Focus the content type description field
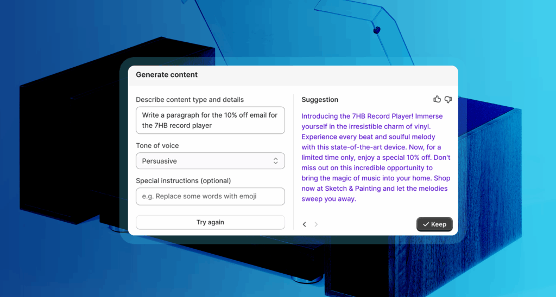 pos(210,120)
